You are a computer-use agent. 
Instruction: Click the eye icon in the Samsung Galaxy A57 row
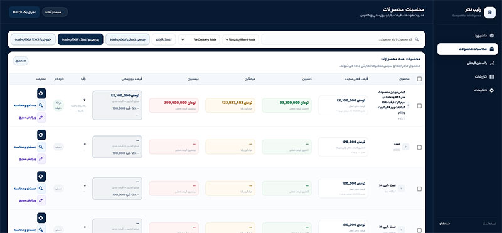coord(41,93)
